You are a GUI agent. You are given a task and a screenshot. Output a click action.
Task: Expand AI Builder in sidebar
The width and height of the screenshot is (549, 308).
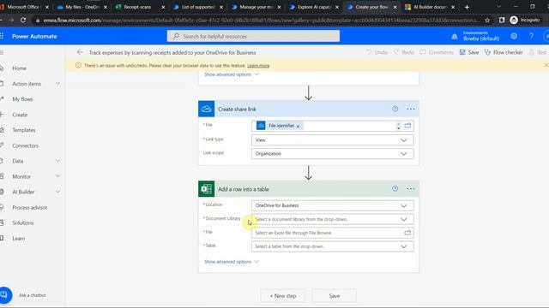pos(57,192)
